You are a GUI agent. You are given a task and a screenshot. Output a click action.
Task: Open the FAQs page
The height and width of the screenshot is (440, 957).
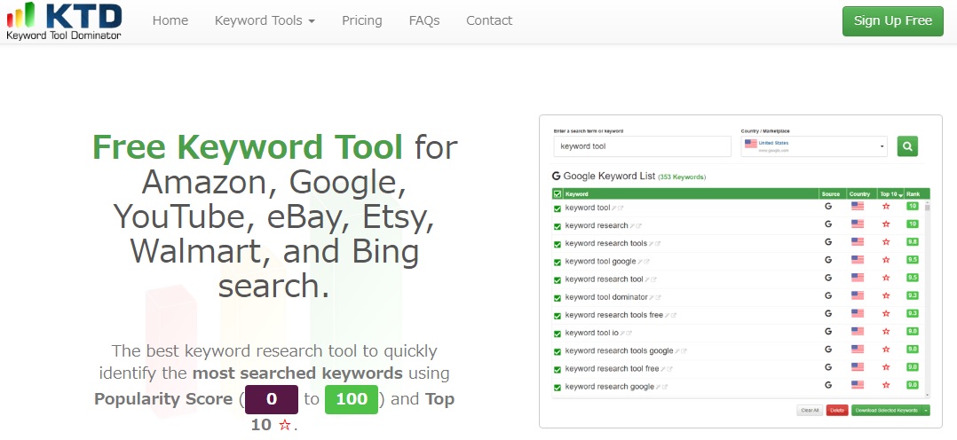(424, 20)
